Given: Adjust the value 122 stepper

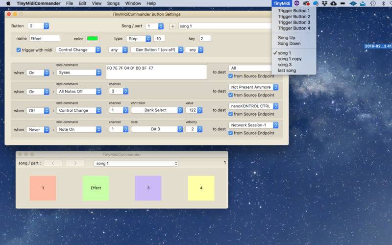Looking at the screenshot, I should (200, 110).
